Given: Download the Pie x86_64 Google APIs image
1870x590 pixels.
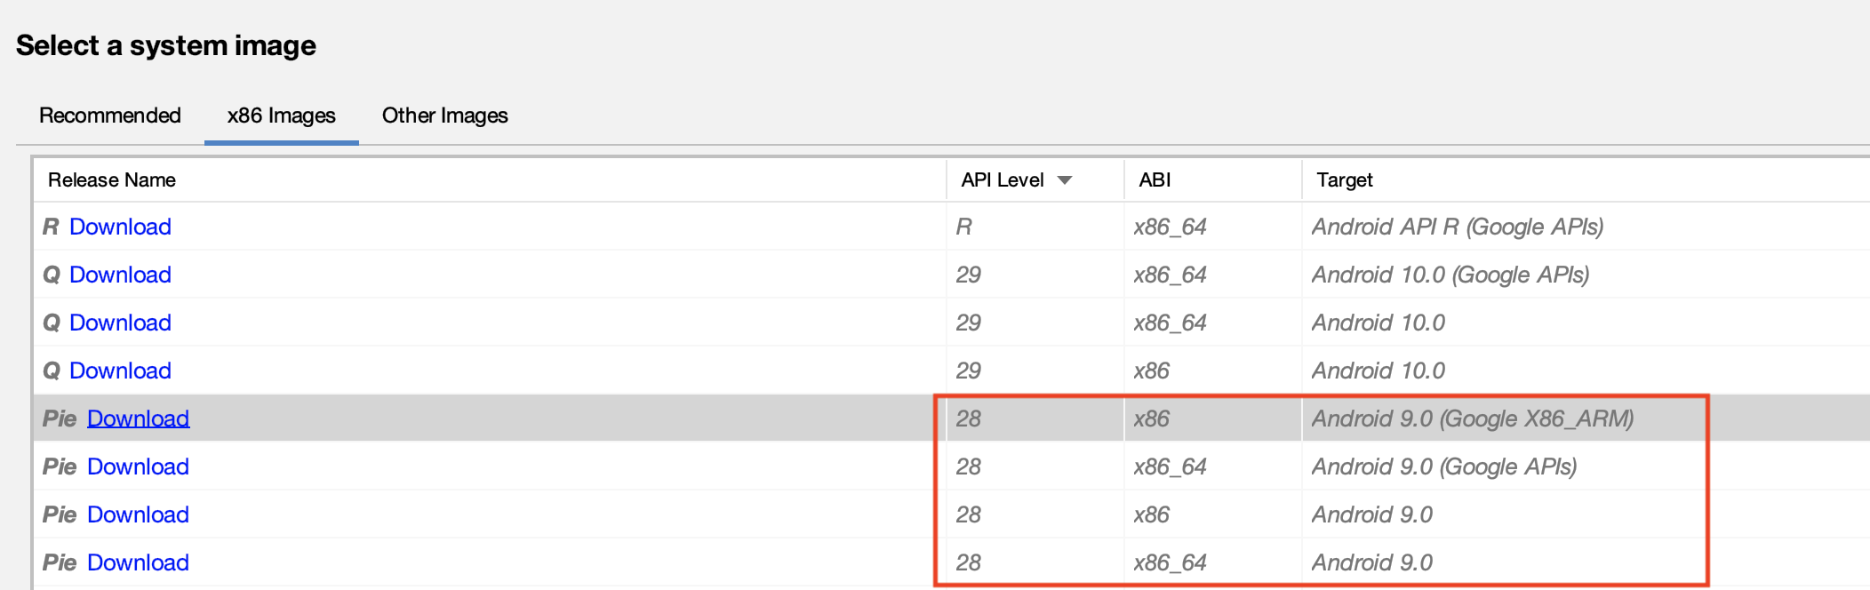Looking at the screenshot, I should tap(139, 466).
